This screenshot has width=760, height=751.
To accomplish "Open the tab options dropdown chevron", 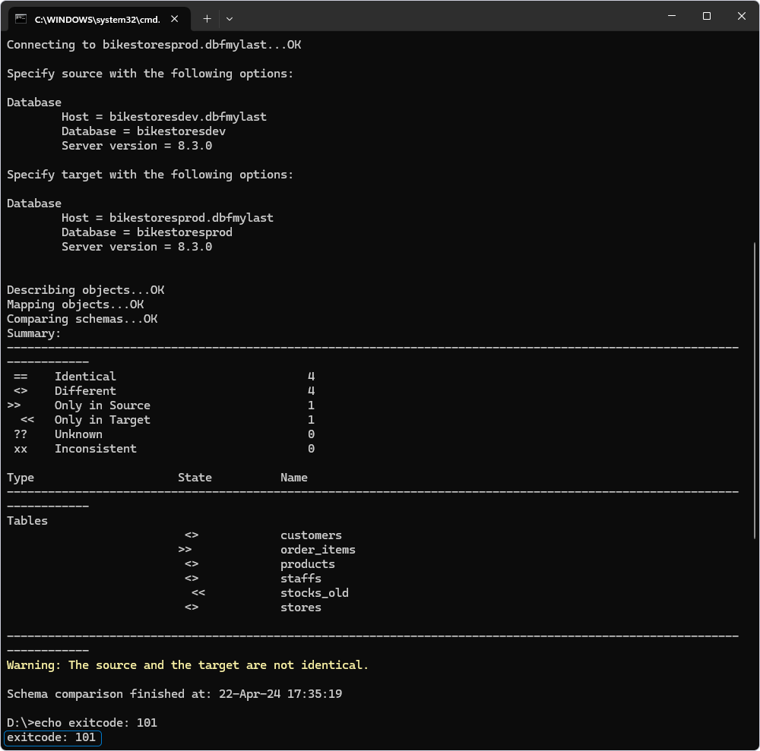I will click(229, 18).
